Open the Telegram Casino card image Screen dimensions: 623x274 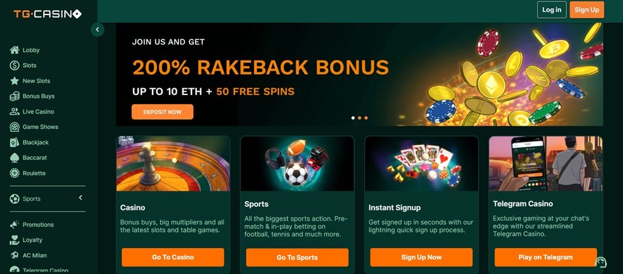(545, 164)
